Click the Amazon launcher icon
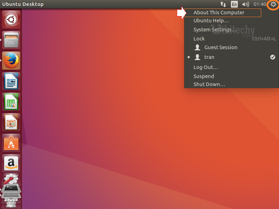This screenshot has width=279, height=209. (x=12, y=163)
